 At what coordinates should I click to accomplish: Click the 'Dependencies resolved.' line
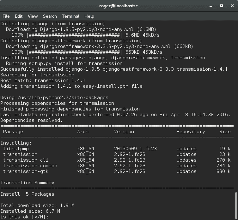(x=32, y=120)
